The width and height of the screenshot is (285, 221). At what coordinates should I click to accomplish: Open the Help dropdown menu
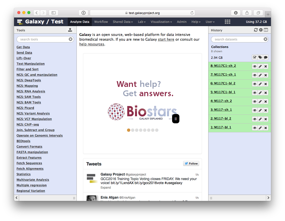pos(196,22)
